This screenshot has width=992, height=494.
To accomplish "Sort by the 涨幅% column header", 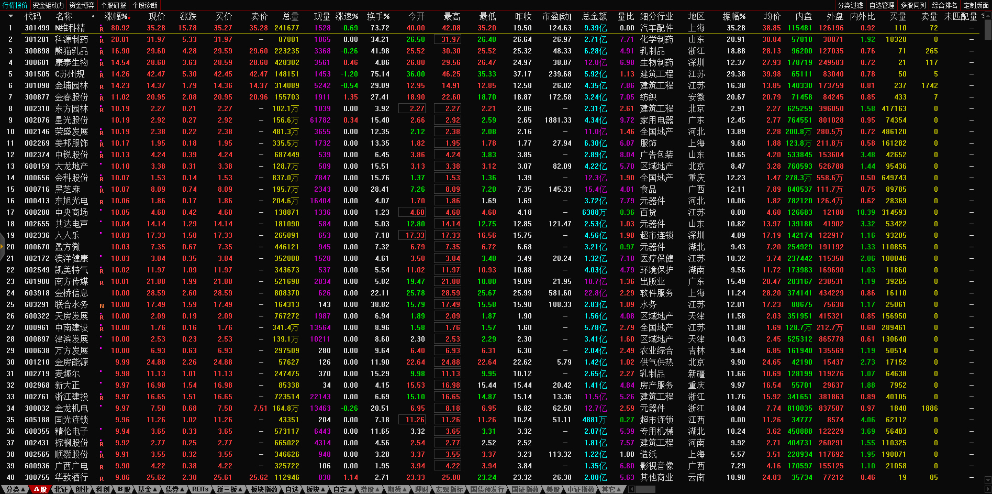I will click(116, 16).
